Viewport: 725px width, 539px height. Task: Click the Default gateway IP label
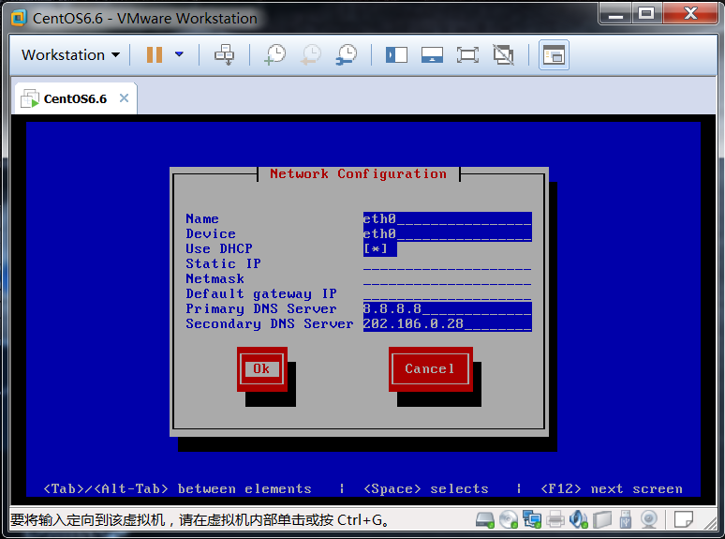pyautogui.click(x=261, y=293)
